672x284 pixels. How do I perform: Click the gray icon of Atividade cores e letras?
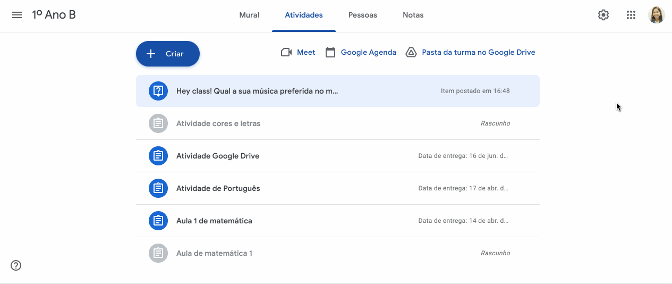(158, 123)
